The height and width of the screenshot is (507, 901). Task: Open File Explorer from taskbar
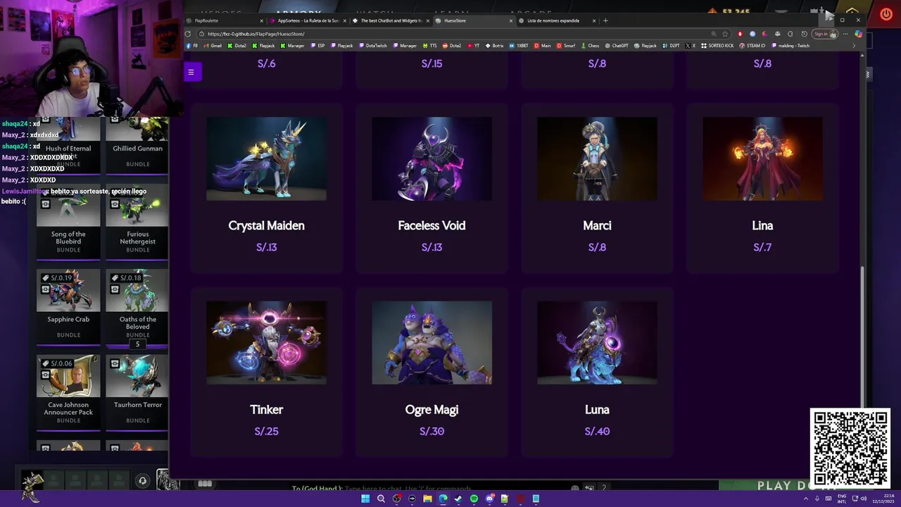click(427, 499)
